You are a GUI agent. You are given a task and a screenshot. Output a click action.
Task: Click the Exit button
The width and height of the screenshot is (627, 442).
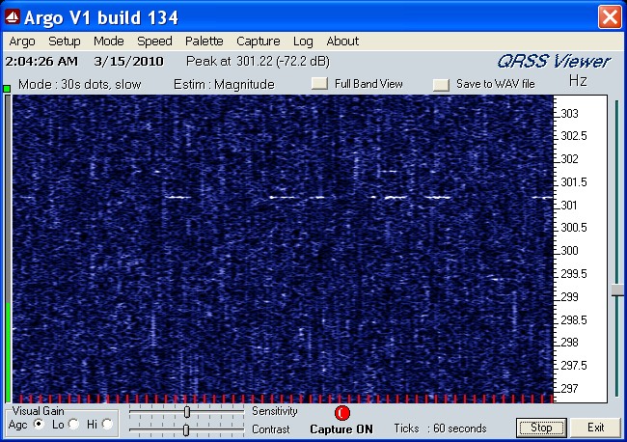click(x=596, y=428)
